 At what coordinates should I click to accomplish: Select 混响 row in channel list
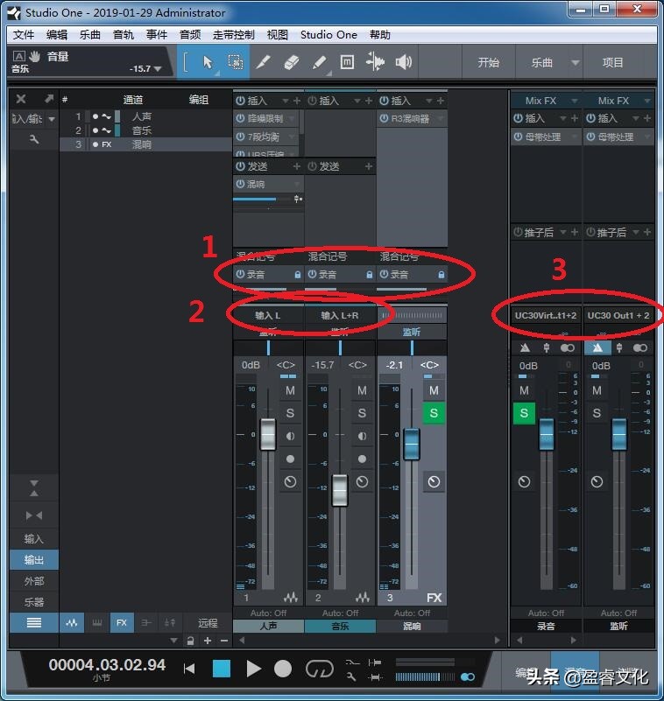(x=146, y=144)
